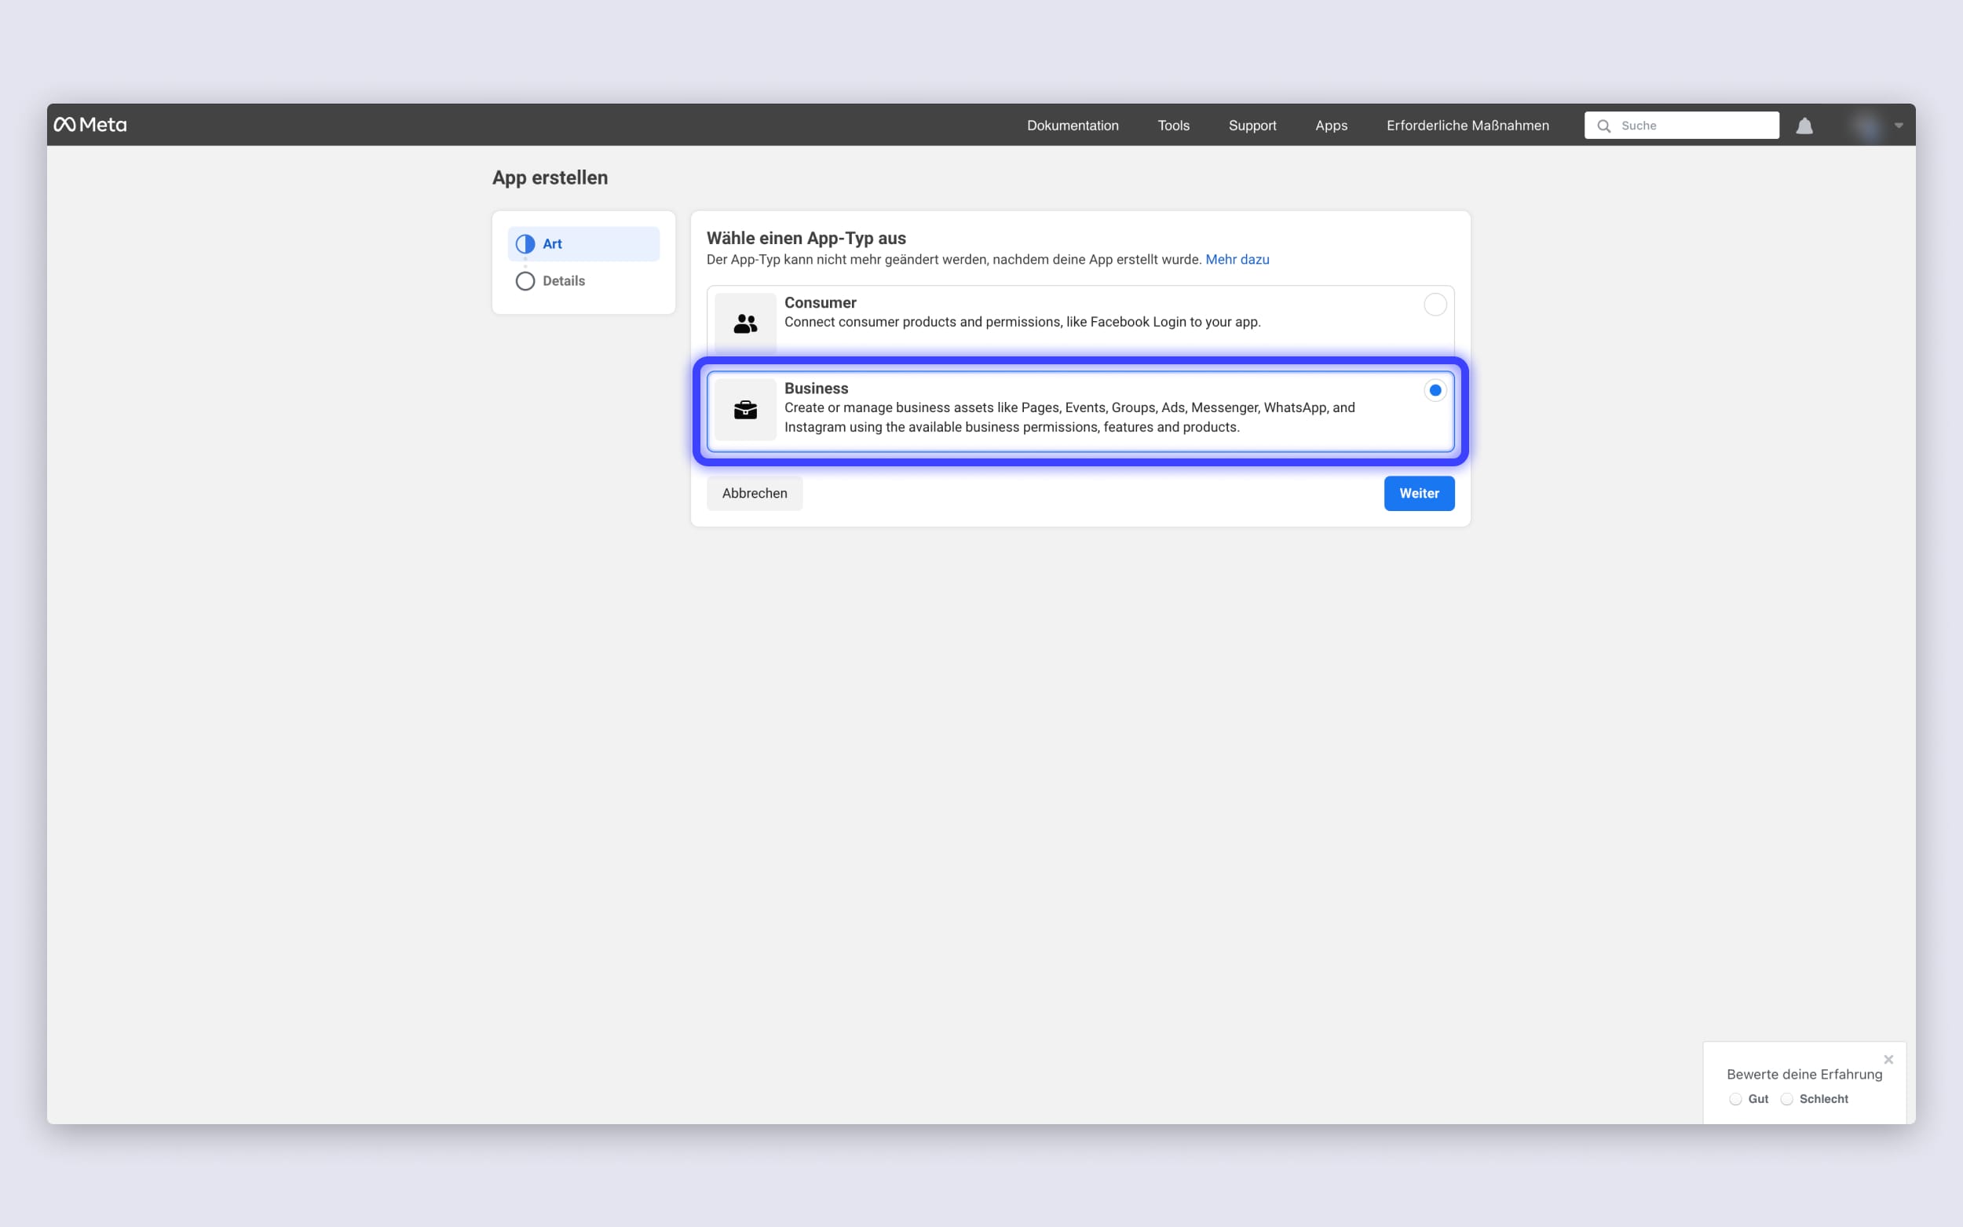Click the Consumer people icon

(745, 323)
